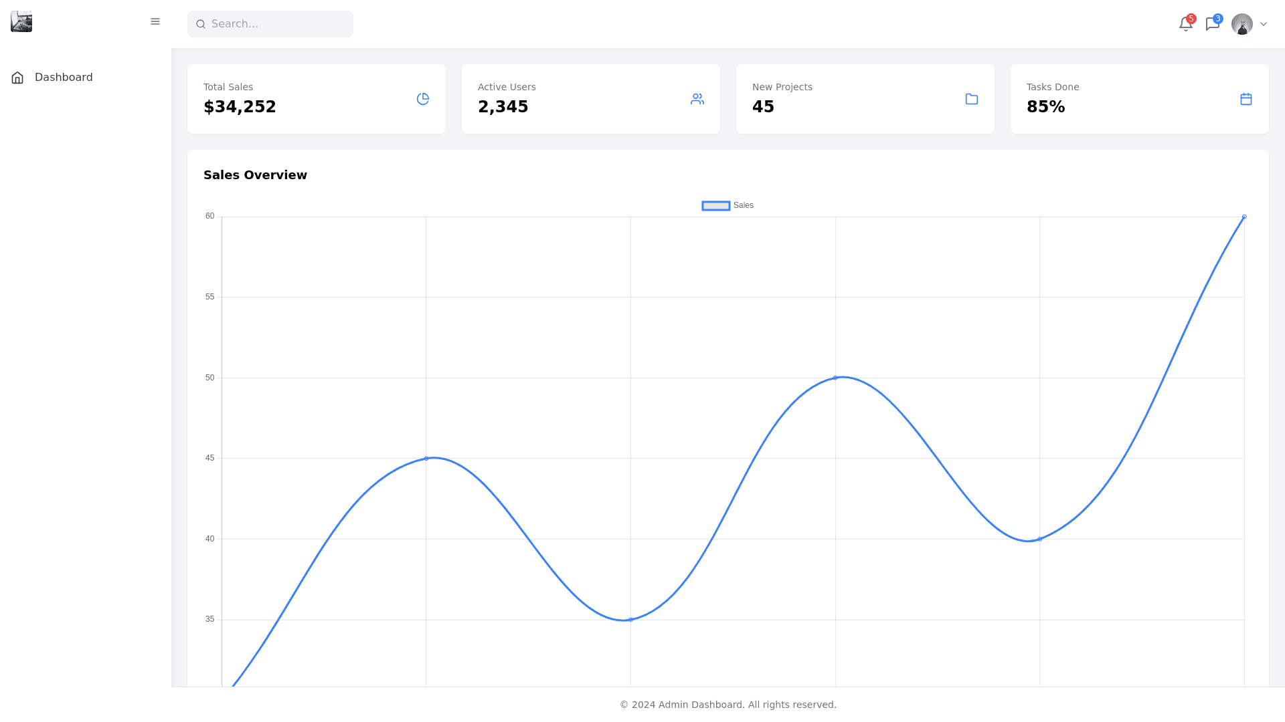
Task: Click the pie chart icon in Total Sales
Action: coord(422,99)
